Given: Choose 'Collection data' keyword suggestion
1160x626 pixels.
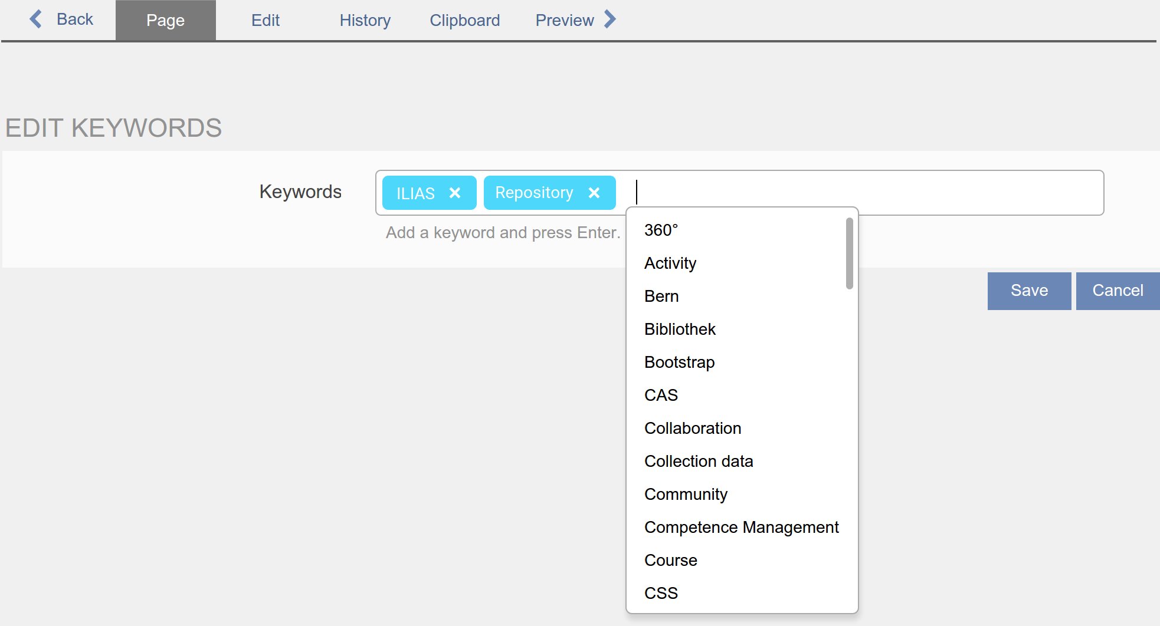Looking at the screenshot, I should (x=699, y=461).
